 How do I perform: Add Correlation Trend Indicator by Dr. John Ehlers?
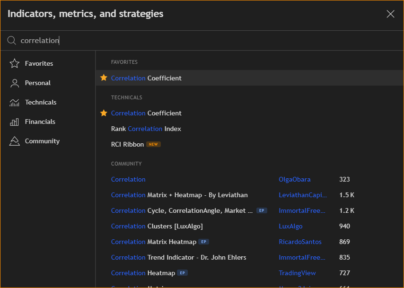point(179,257)
